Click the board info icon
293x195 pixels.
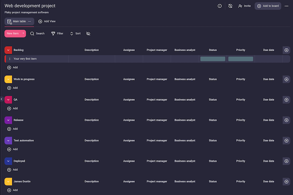tap(220, 6)
